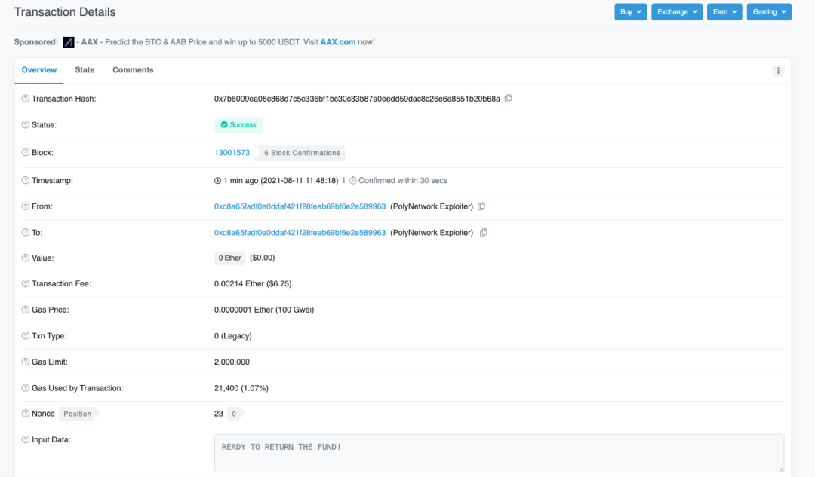Open the From address PolyNetwork Exploiter link
Image resolution: width=815 pixels, height=477 pixels.
pos(300,206)
